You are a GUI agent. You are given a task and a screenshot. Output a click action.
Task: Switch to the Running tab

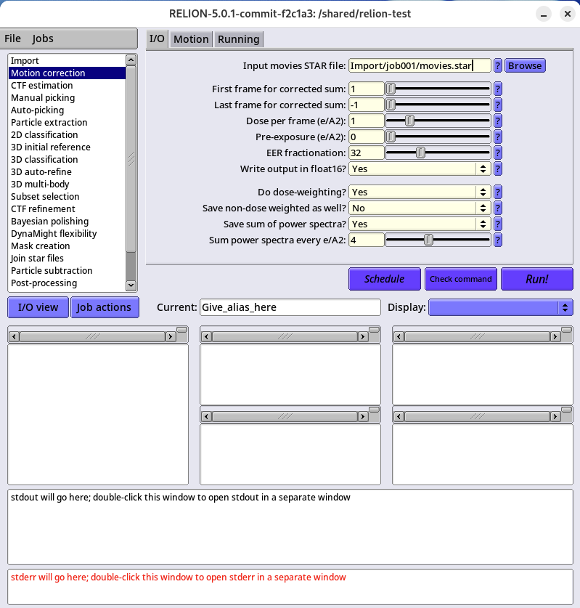[x=239, y=39]
